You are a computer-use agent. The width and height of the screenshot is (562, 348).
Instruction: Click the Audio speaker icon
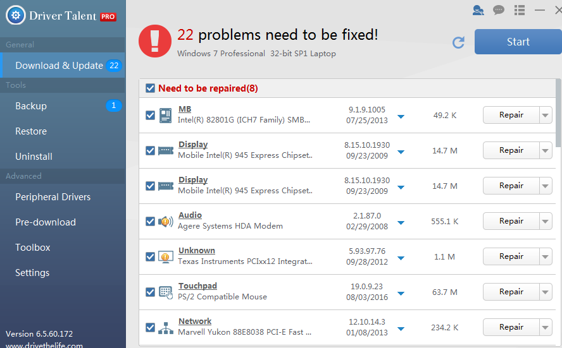166,222
